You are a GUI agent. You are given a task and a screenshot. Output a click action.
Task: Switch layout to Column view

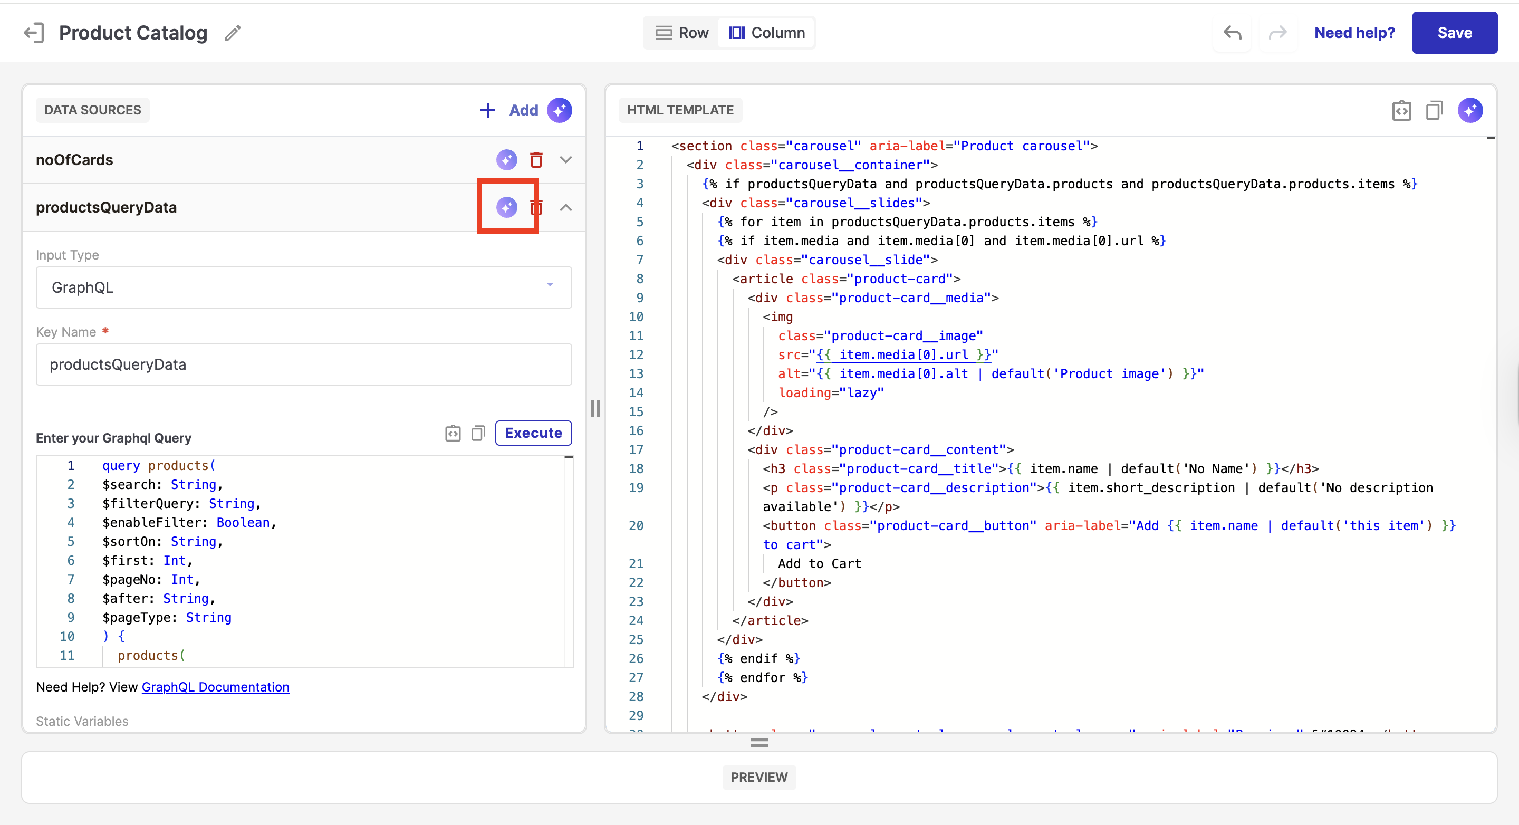click(766, 33)
